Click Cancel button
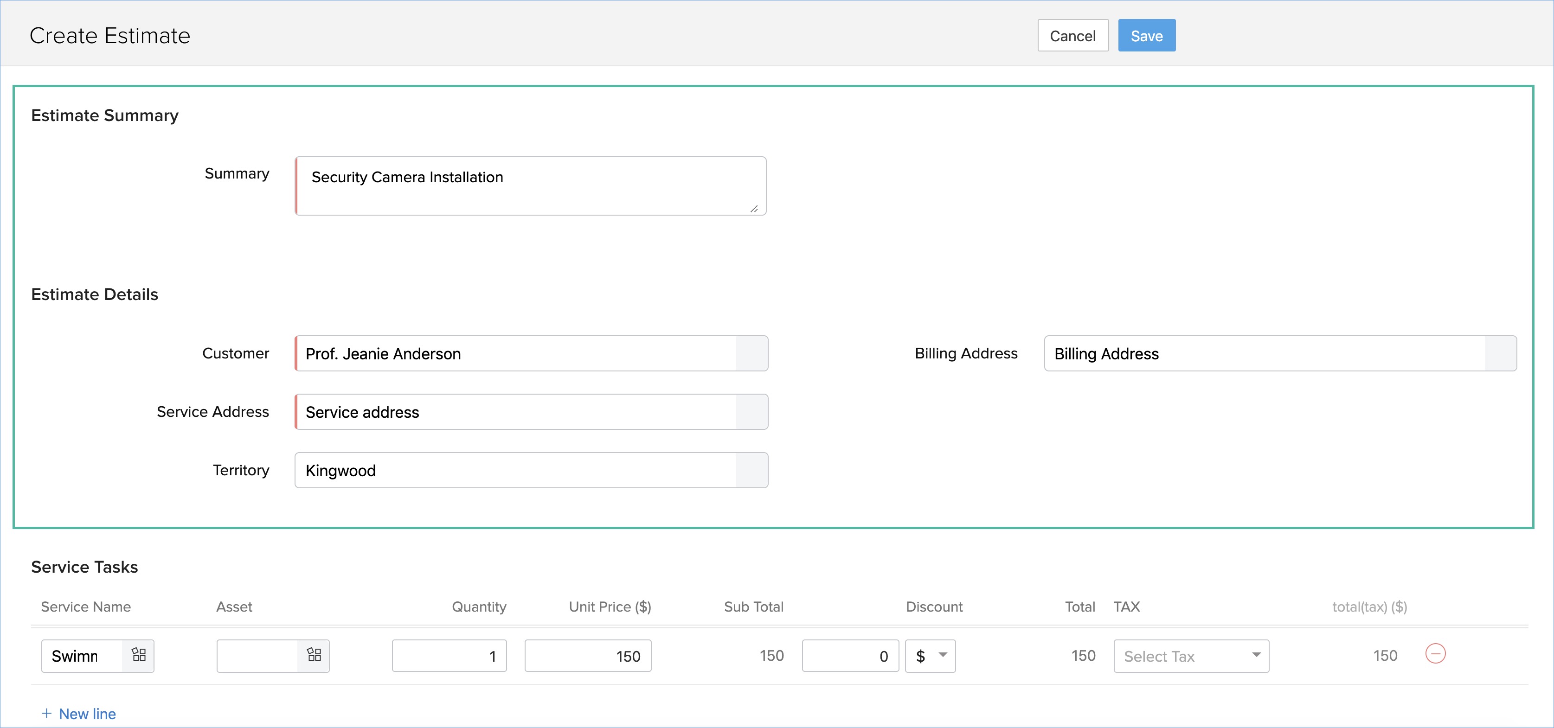 1072,36
